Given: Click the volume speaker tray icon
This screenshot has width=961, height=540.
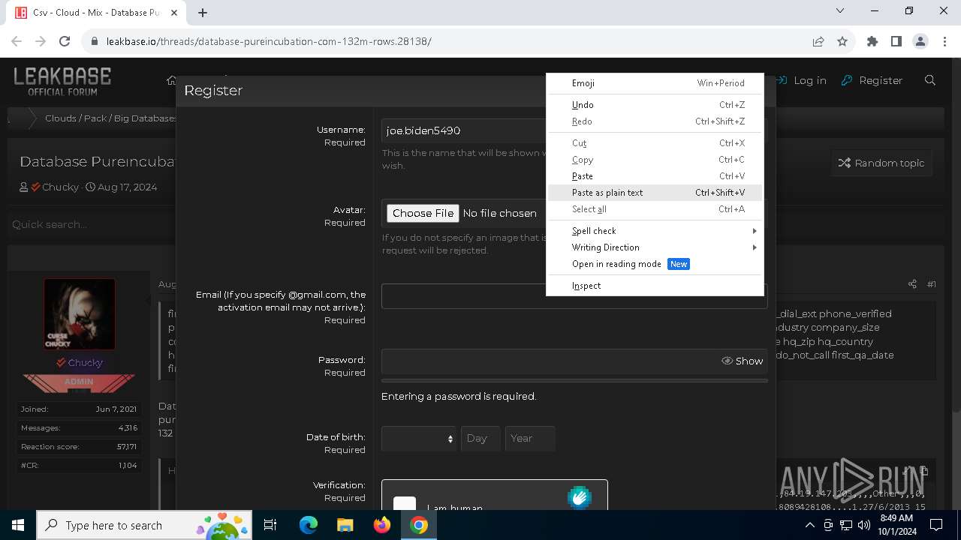Looking at the screenshot, I should (x=864, y=525).
